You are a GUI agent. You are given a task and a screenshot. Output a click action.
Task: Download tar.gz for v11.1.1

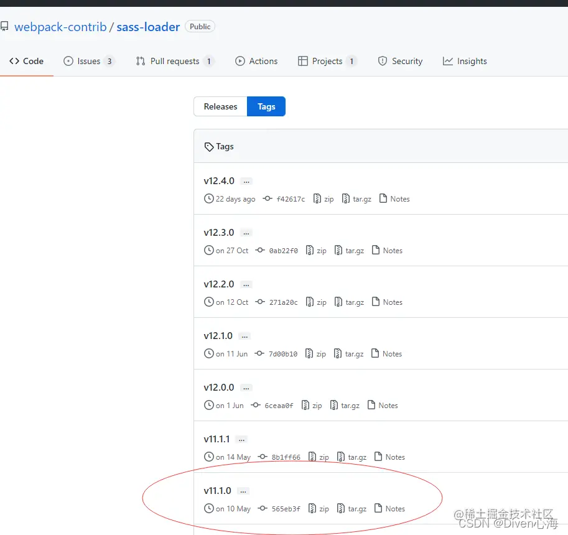point(352,457)
